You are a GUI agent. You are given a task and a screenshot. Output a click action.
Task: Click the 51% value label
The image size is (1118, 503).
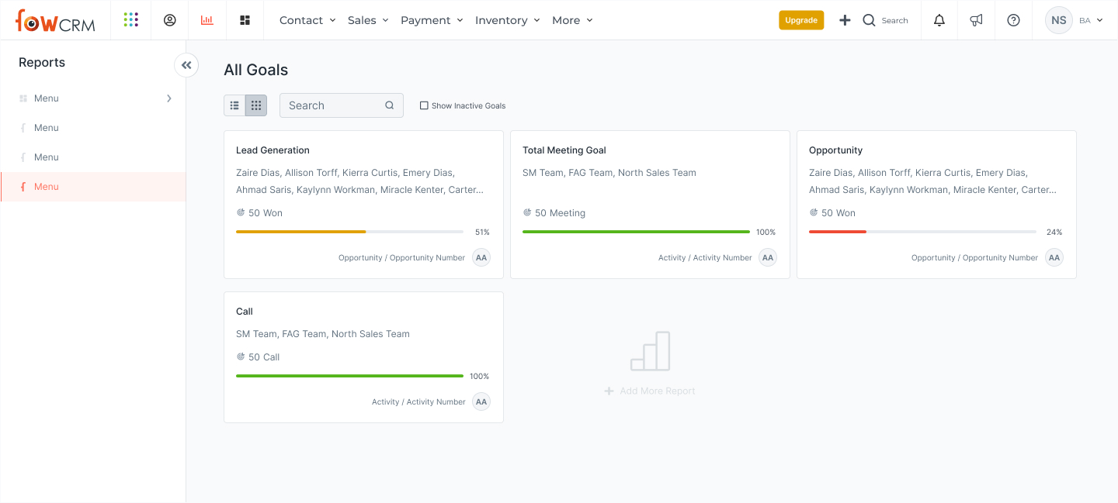(482, 232)
